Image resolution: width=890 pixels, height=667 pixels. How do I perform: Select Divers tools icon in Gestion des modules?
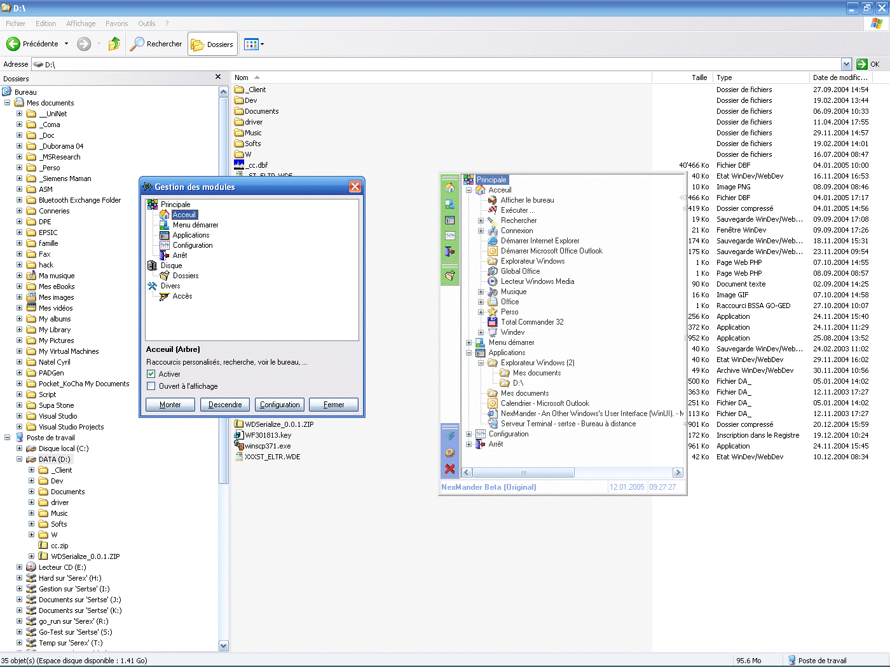(x=153, y=286)
